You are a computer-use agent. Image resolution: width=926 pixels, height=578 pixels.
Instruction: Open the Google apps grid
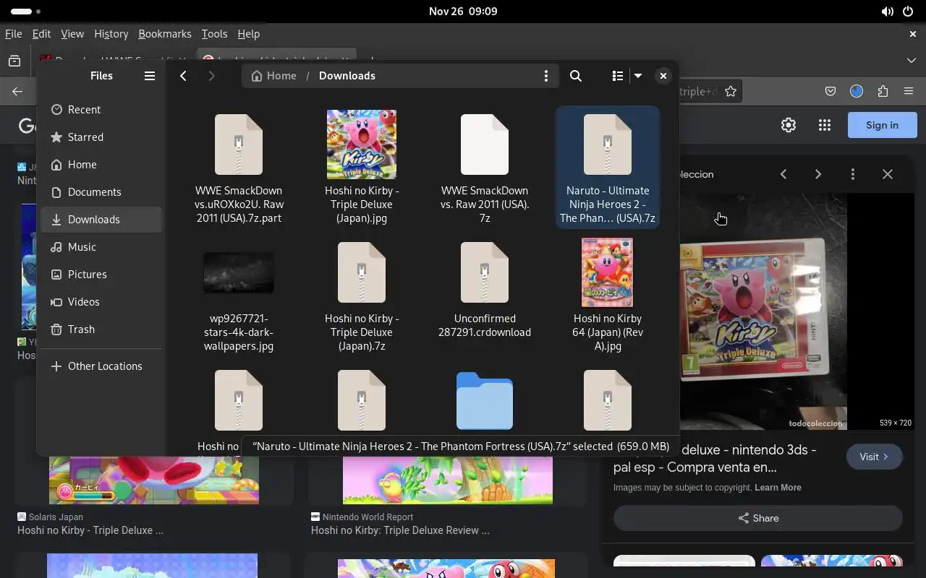(825, 125)
